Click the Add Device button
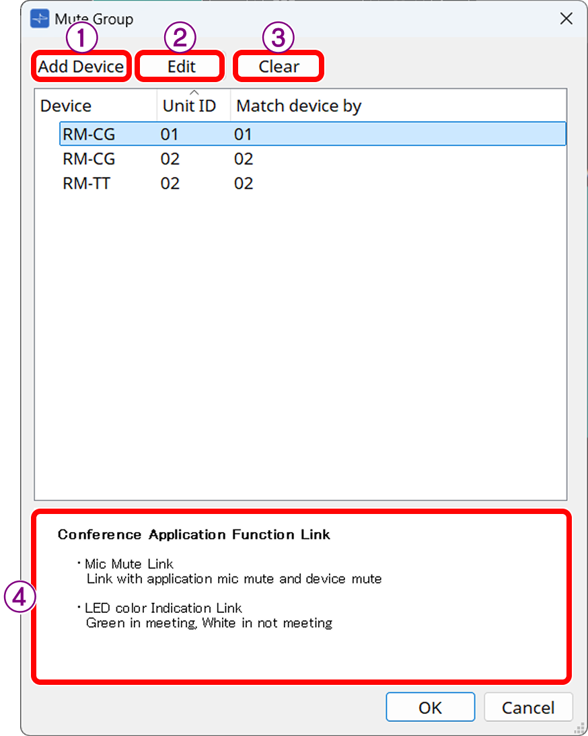Viewport: 588px width, 736px height. click(x=81, y=66)
